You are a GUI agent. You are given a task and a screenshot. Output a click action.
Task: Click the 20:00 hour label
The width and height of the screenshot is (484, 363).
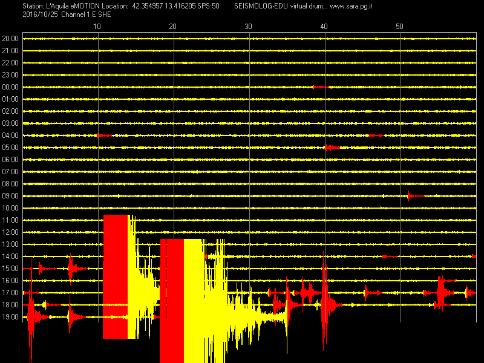(10, 39)
